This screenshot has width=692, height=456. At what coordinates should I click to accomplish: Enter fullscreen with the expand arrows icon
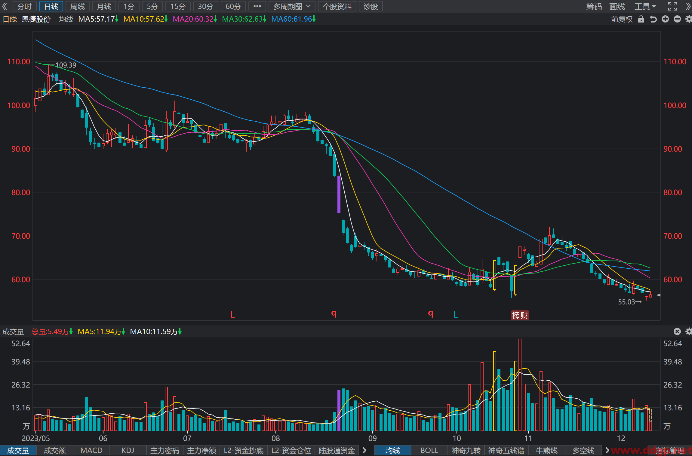pos(672,6)
